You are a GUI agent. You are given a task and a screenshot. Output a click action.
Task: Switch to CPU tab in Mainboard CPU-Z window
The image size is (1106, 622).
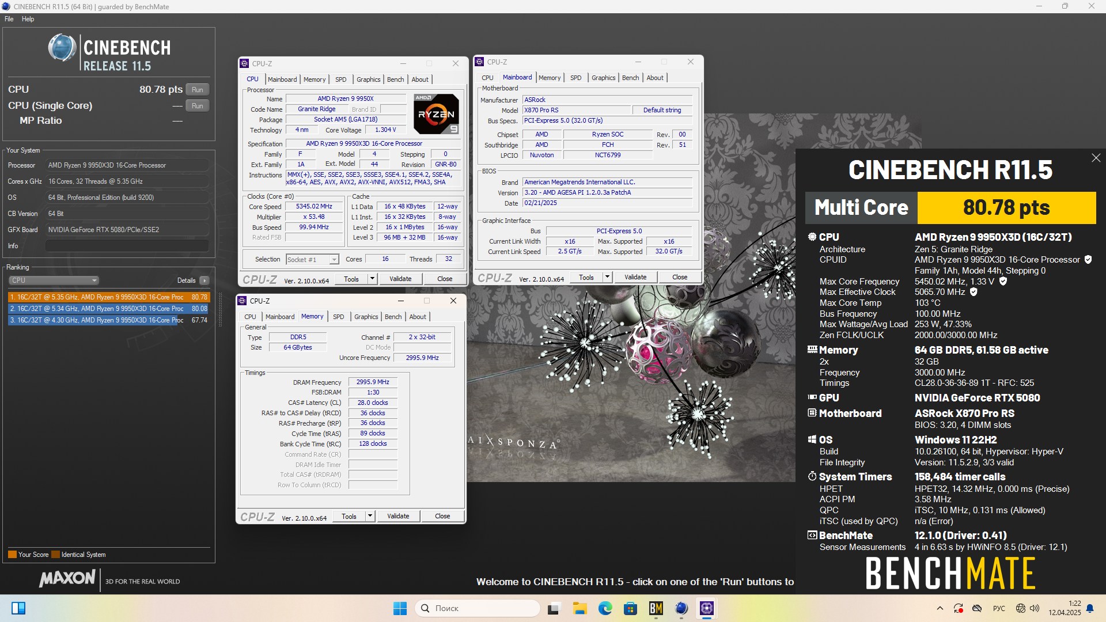coord(487,78)
